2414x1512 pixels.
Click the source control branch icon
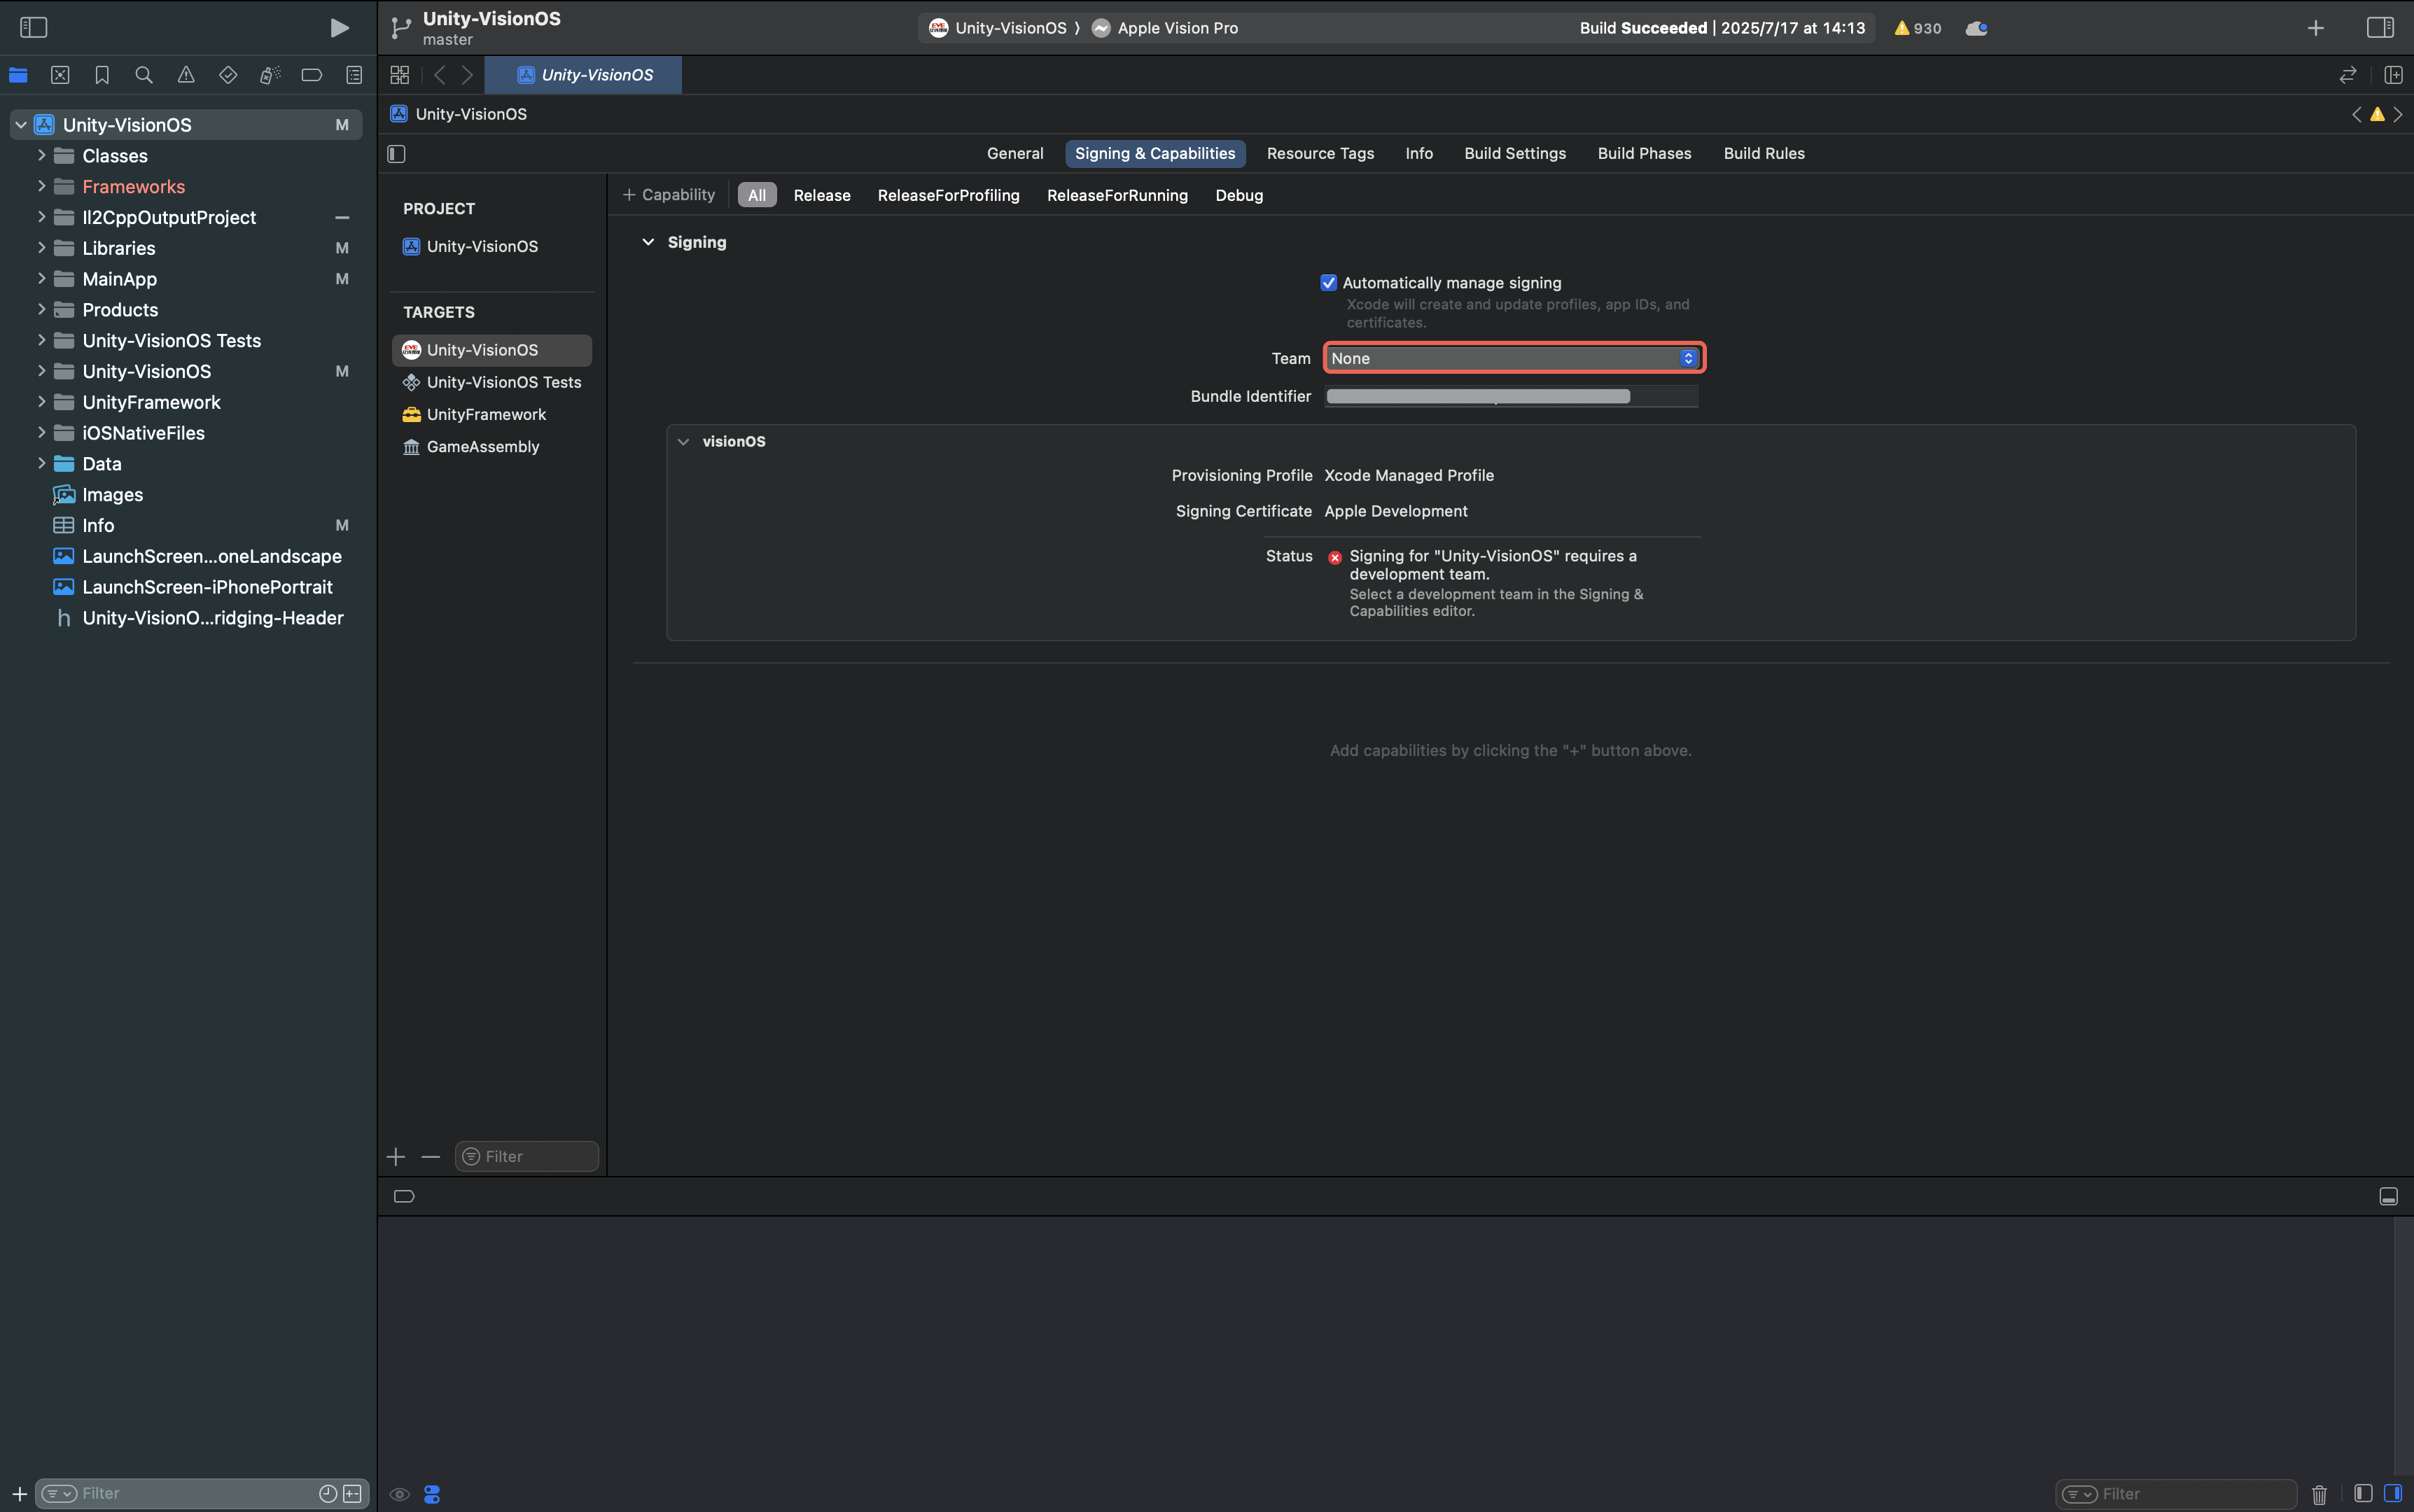tap(401, 28)
